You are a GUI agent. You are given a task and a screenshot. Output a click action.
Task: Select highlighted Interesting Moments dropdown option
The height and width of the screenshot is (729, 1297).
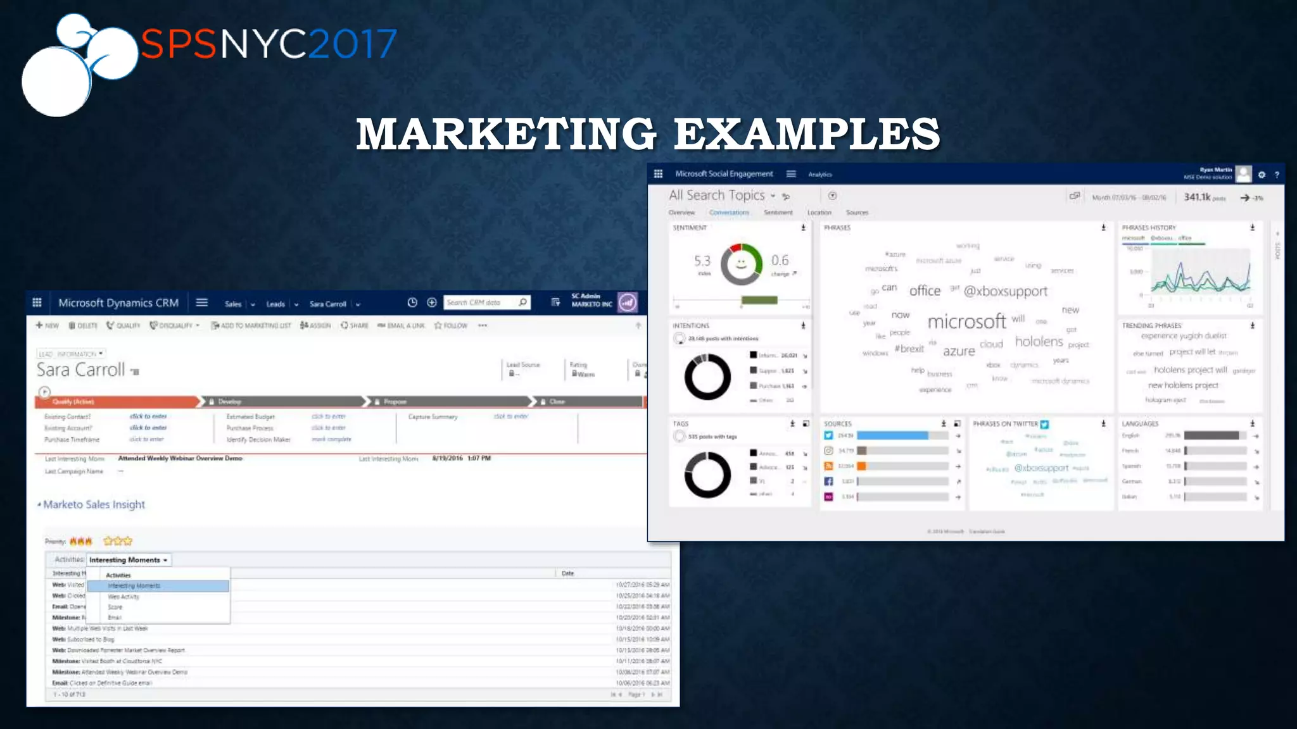pos(158,586)
